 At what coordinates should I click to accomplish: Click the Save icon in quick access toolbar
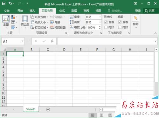(x=3, y=3)
